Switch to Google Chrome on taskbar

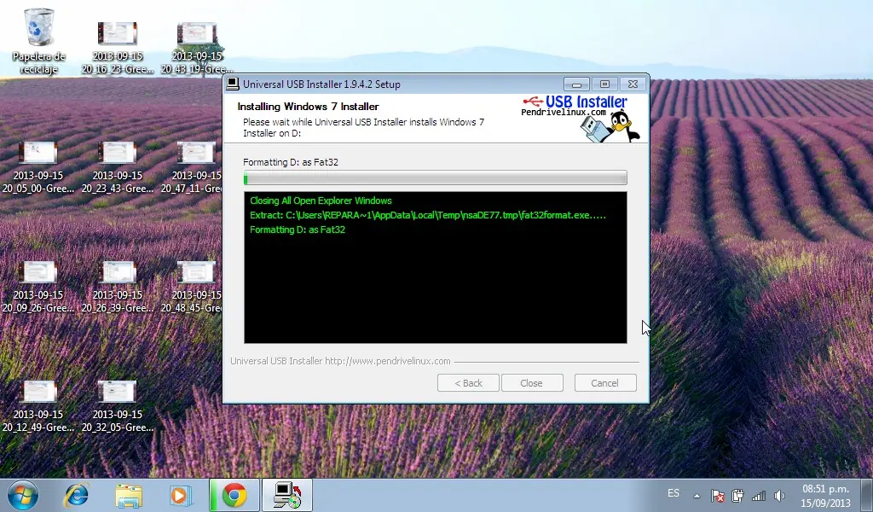point(234,495)
